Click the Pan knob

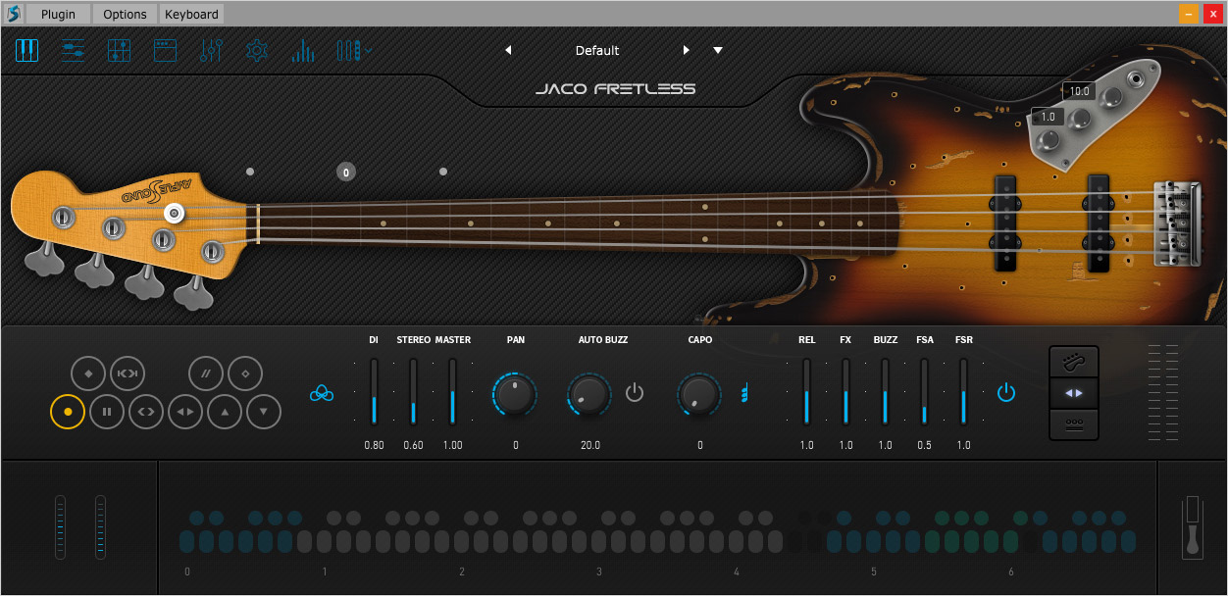coord(515,394)
